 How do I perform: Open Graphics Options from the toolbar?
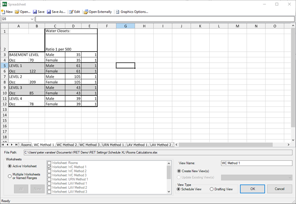[118, 12]
